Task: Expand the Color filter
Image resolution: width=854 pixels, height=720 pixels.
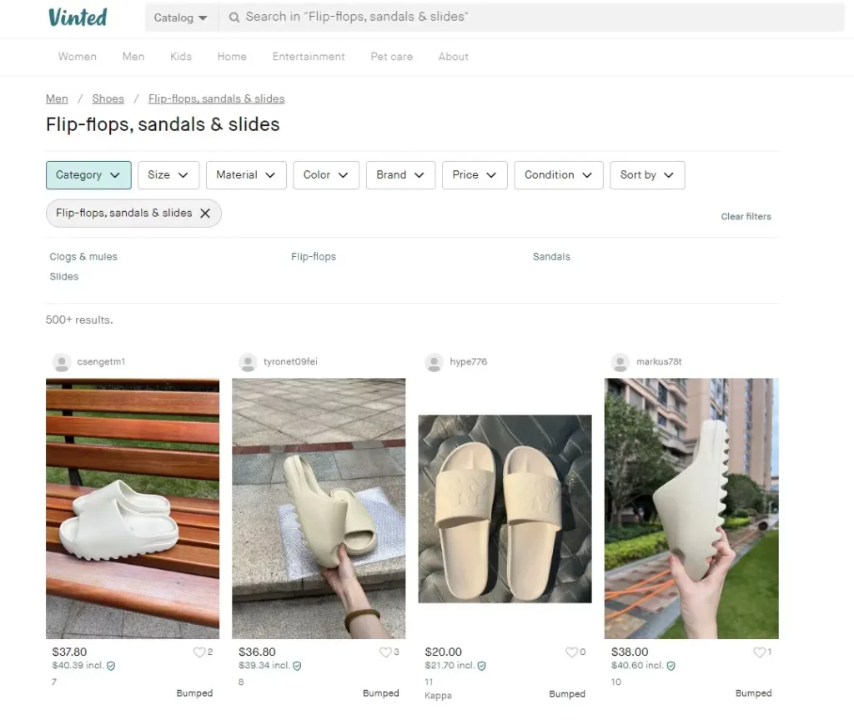Action: point(325,175)
